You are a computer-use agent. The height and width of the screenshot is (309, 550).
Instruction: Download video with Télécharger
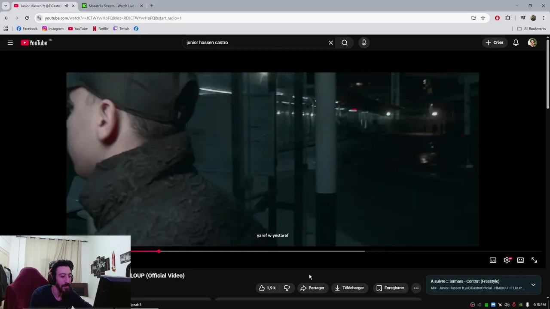(349, 288)
